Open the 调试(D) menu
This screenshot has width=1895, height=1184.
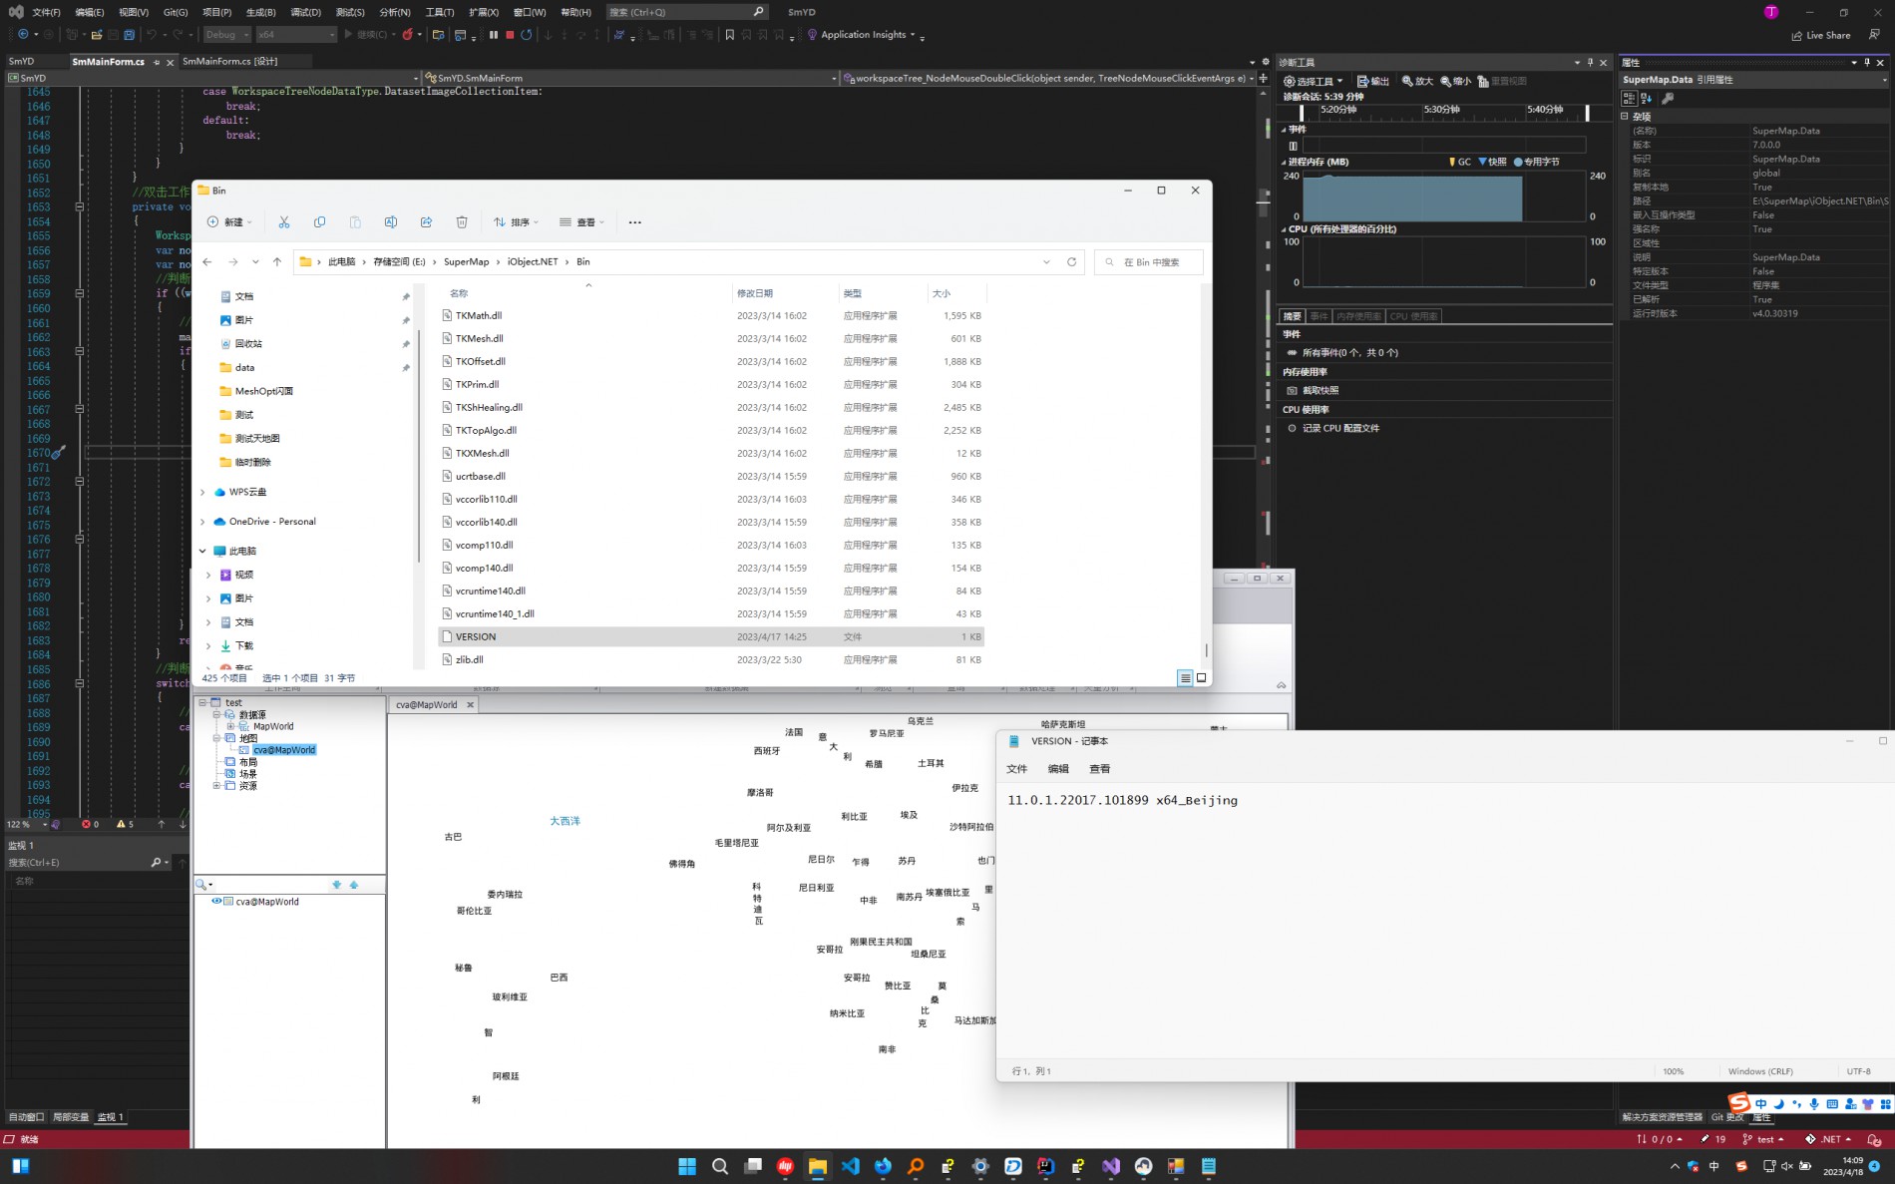point(305,12)
